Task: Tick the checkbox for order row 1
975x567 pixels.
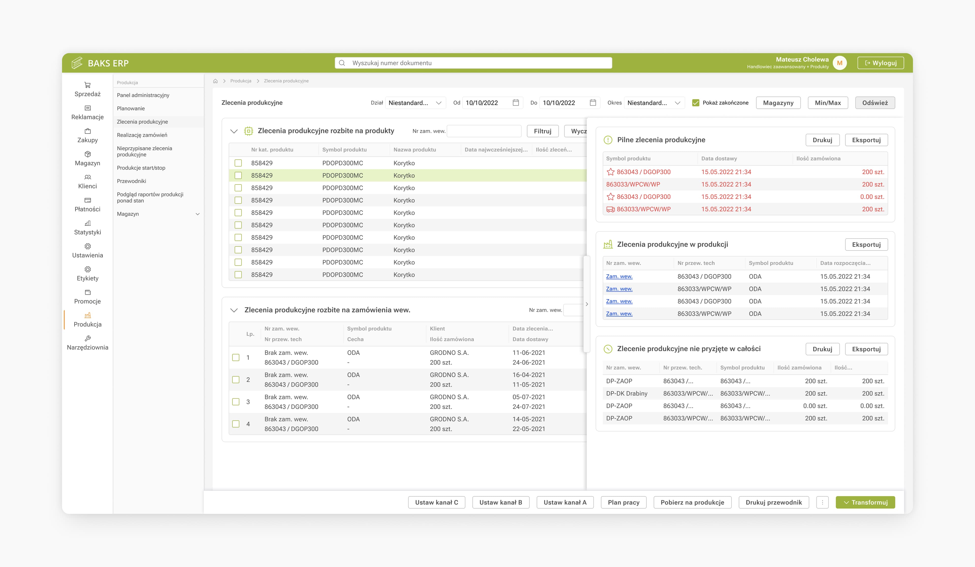Action: (x=236, y=357)
